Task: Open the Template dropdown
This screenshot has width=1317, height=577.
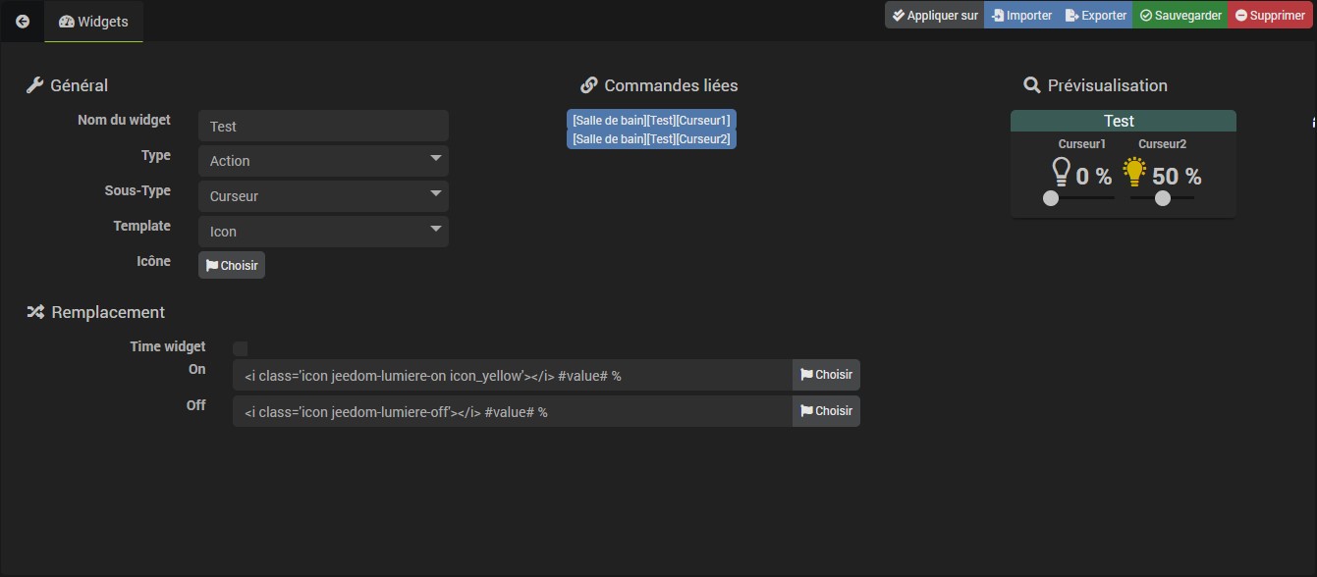Action: point(323,232)
